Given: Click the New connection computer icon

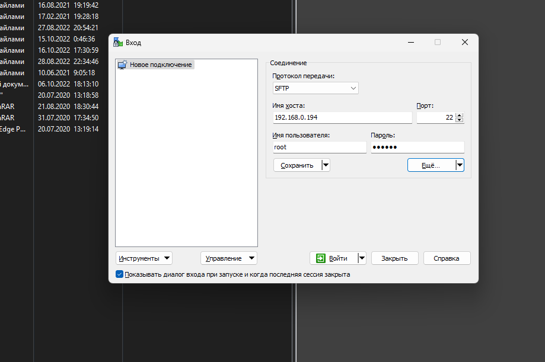Looking at the screenshot, I should tap(123, 65).
